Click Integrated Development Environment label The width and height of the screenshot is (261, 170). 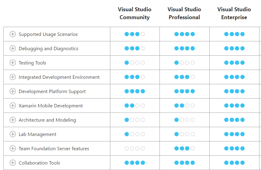click(x=59, y=77)
